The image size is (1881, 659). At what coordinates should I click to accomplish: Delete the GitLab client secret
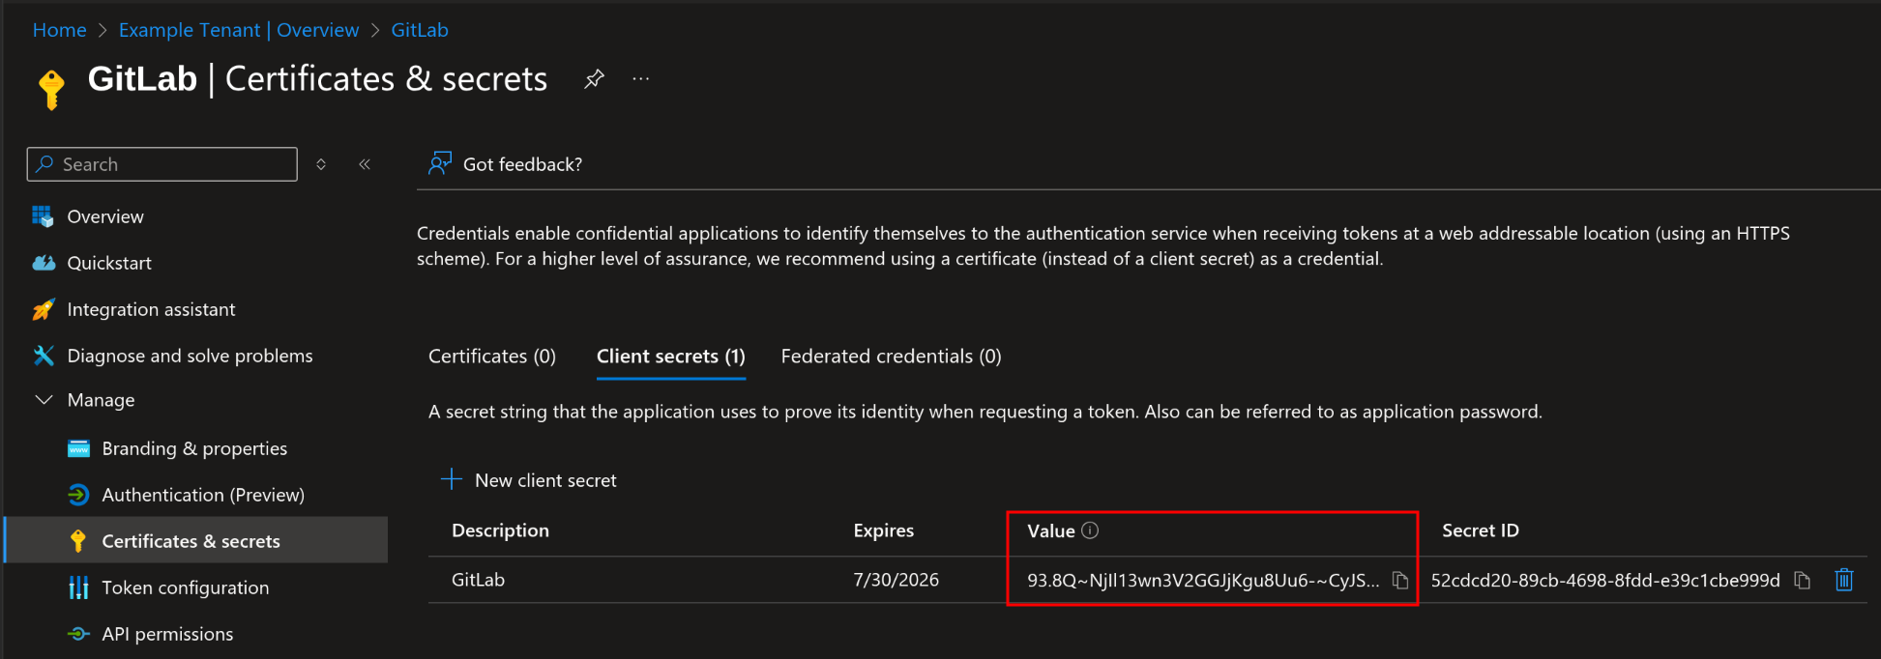[1844, 580]
